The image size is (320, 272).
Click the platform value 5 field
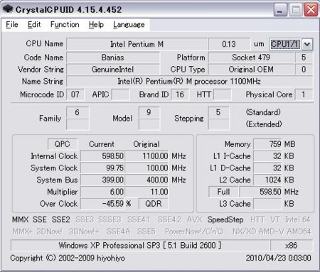click(304, 58)
